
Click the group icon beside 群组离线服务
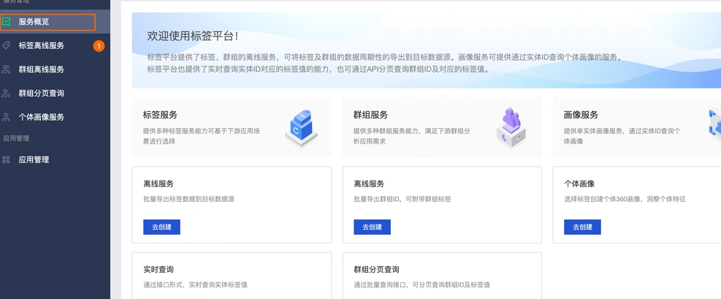pos(6,69)
